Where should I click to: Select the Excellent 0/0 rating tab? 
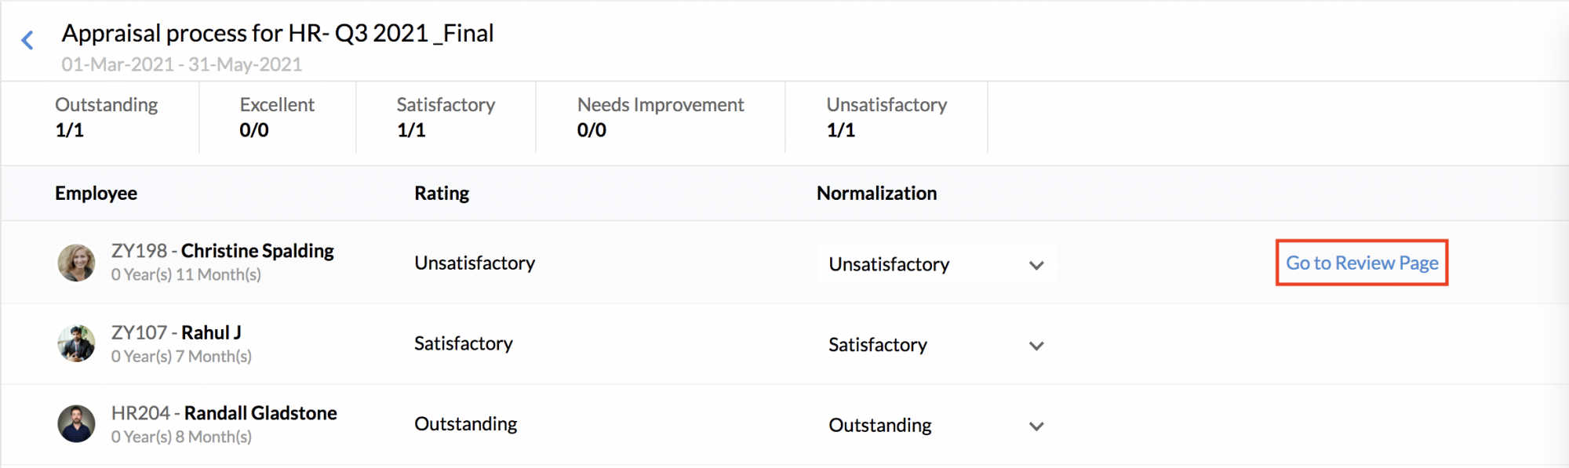pyautogui.click(x=278, y=118)
